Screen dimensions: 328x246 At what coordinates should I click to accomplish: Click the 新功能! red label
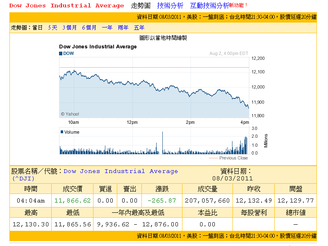pyautogui.click(x=238, y=5)
